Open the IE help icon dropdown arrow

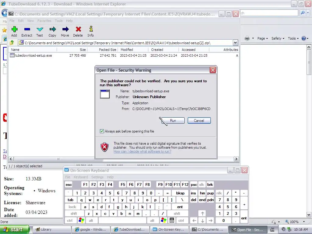308,38
